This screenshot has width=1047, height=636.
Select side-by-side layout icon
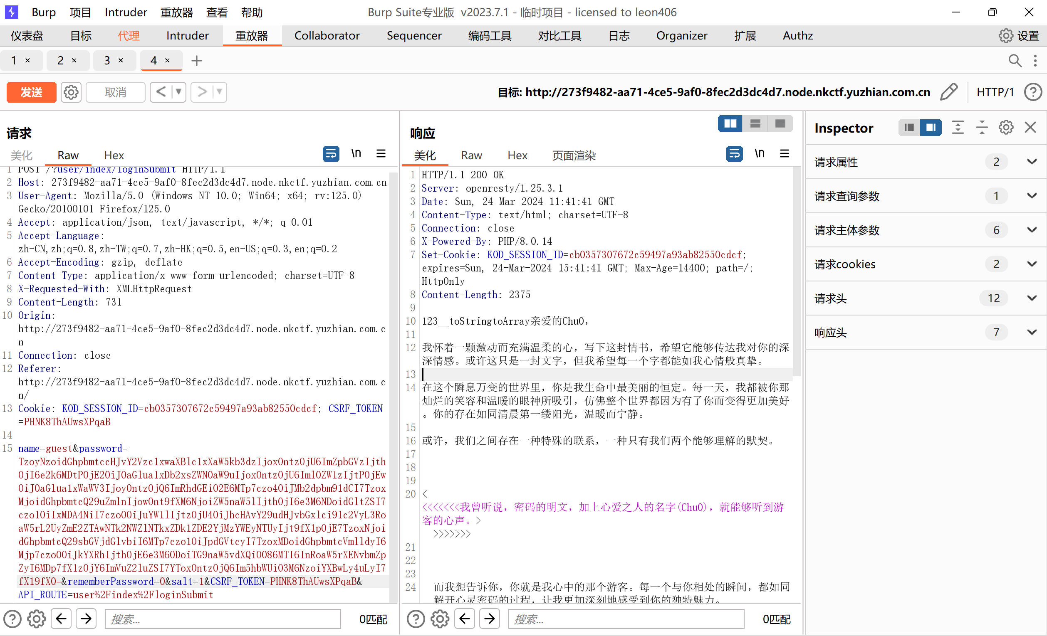(x=730, y=123)
